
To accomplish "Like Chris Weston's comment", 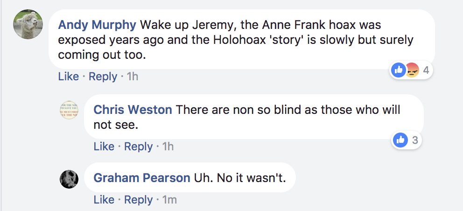I will (x=104, y=146).
